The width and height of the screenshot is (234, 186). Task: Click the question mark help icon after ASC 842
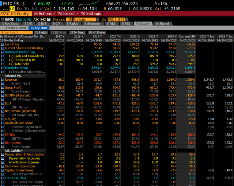(x=49, y=19)
